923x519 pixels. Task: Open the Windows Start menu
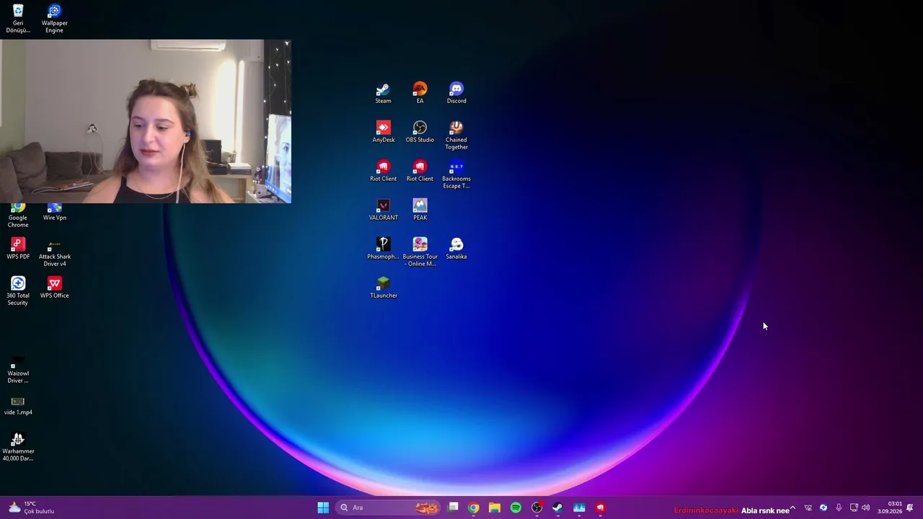[x=323, y=507]
